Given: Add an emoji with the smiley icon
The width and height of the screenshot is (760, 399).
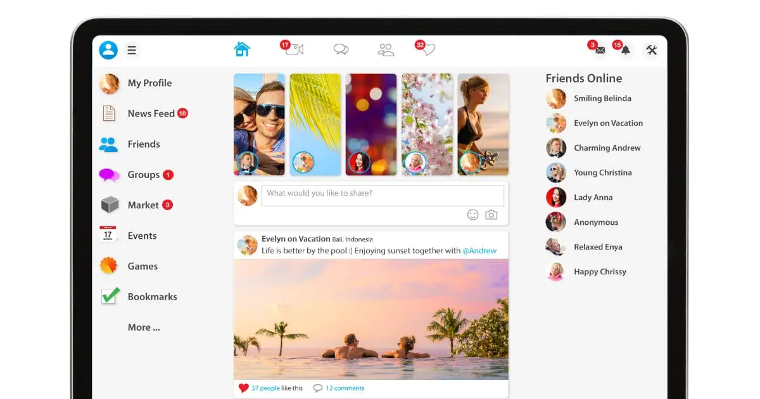Looking at the screenshot, I should click(472, 215).
